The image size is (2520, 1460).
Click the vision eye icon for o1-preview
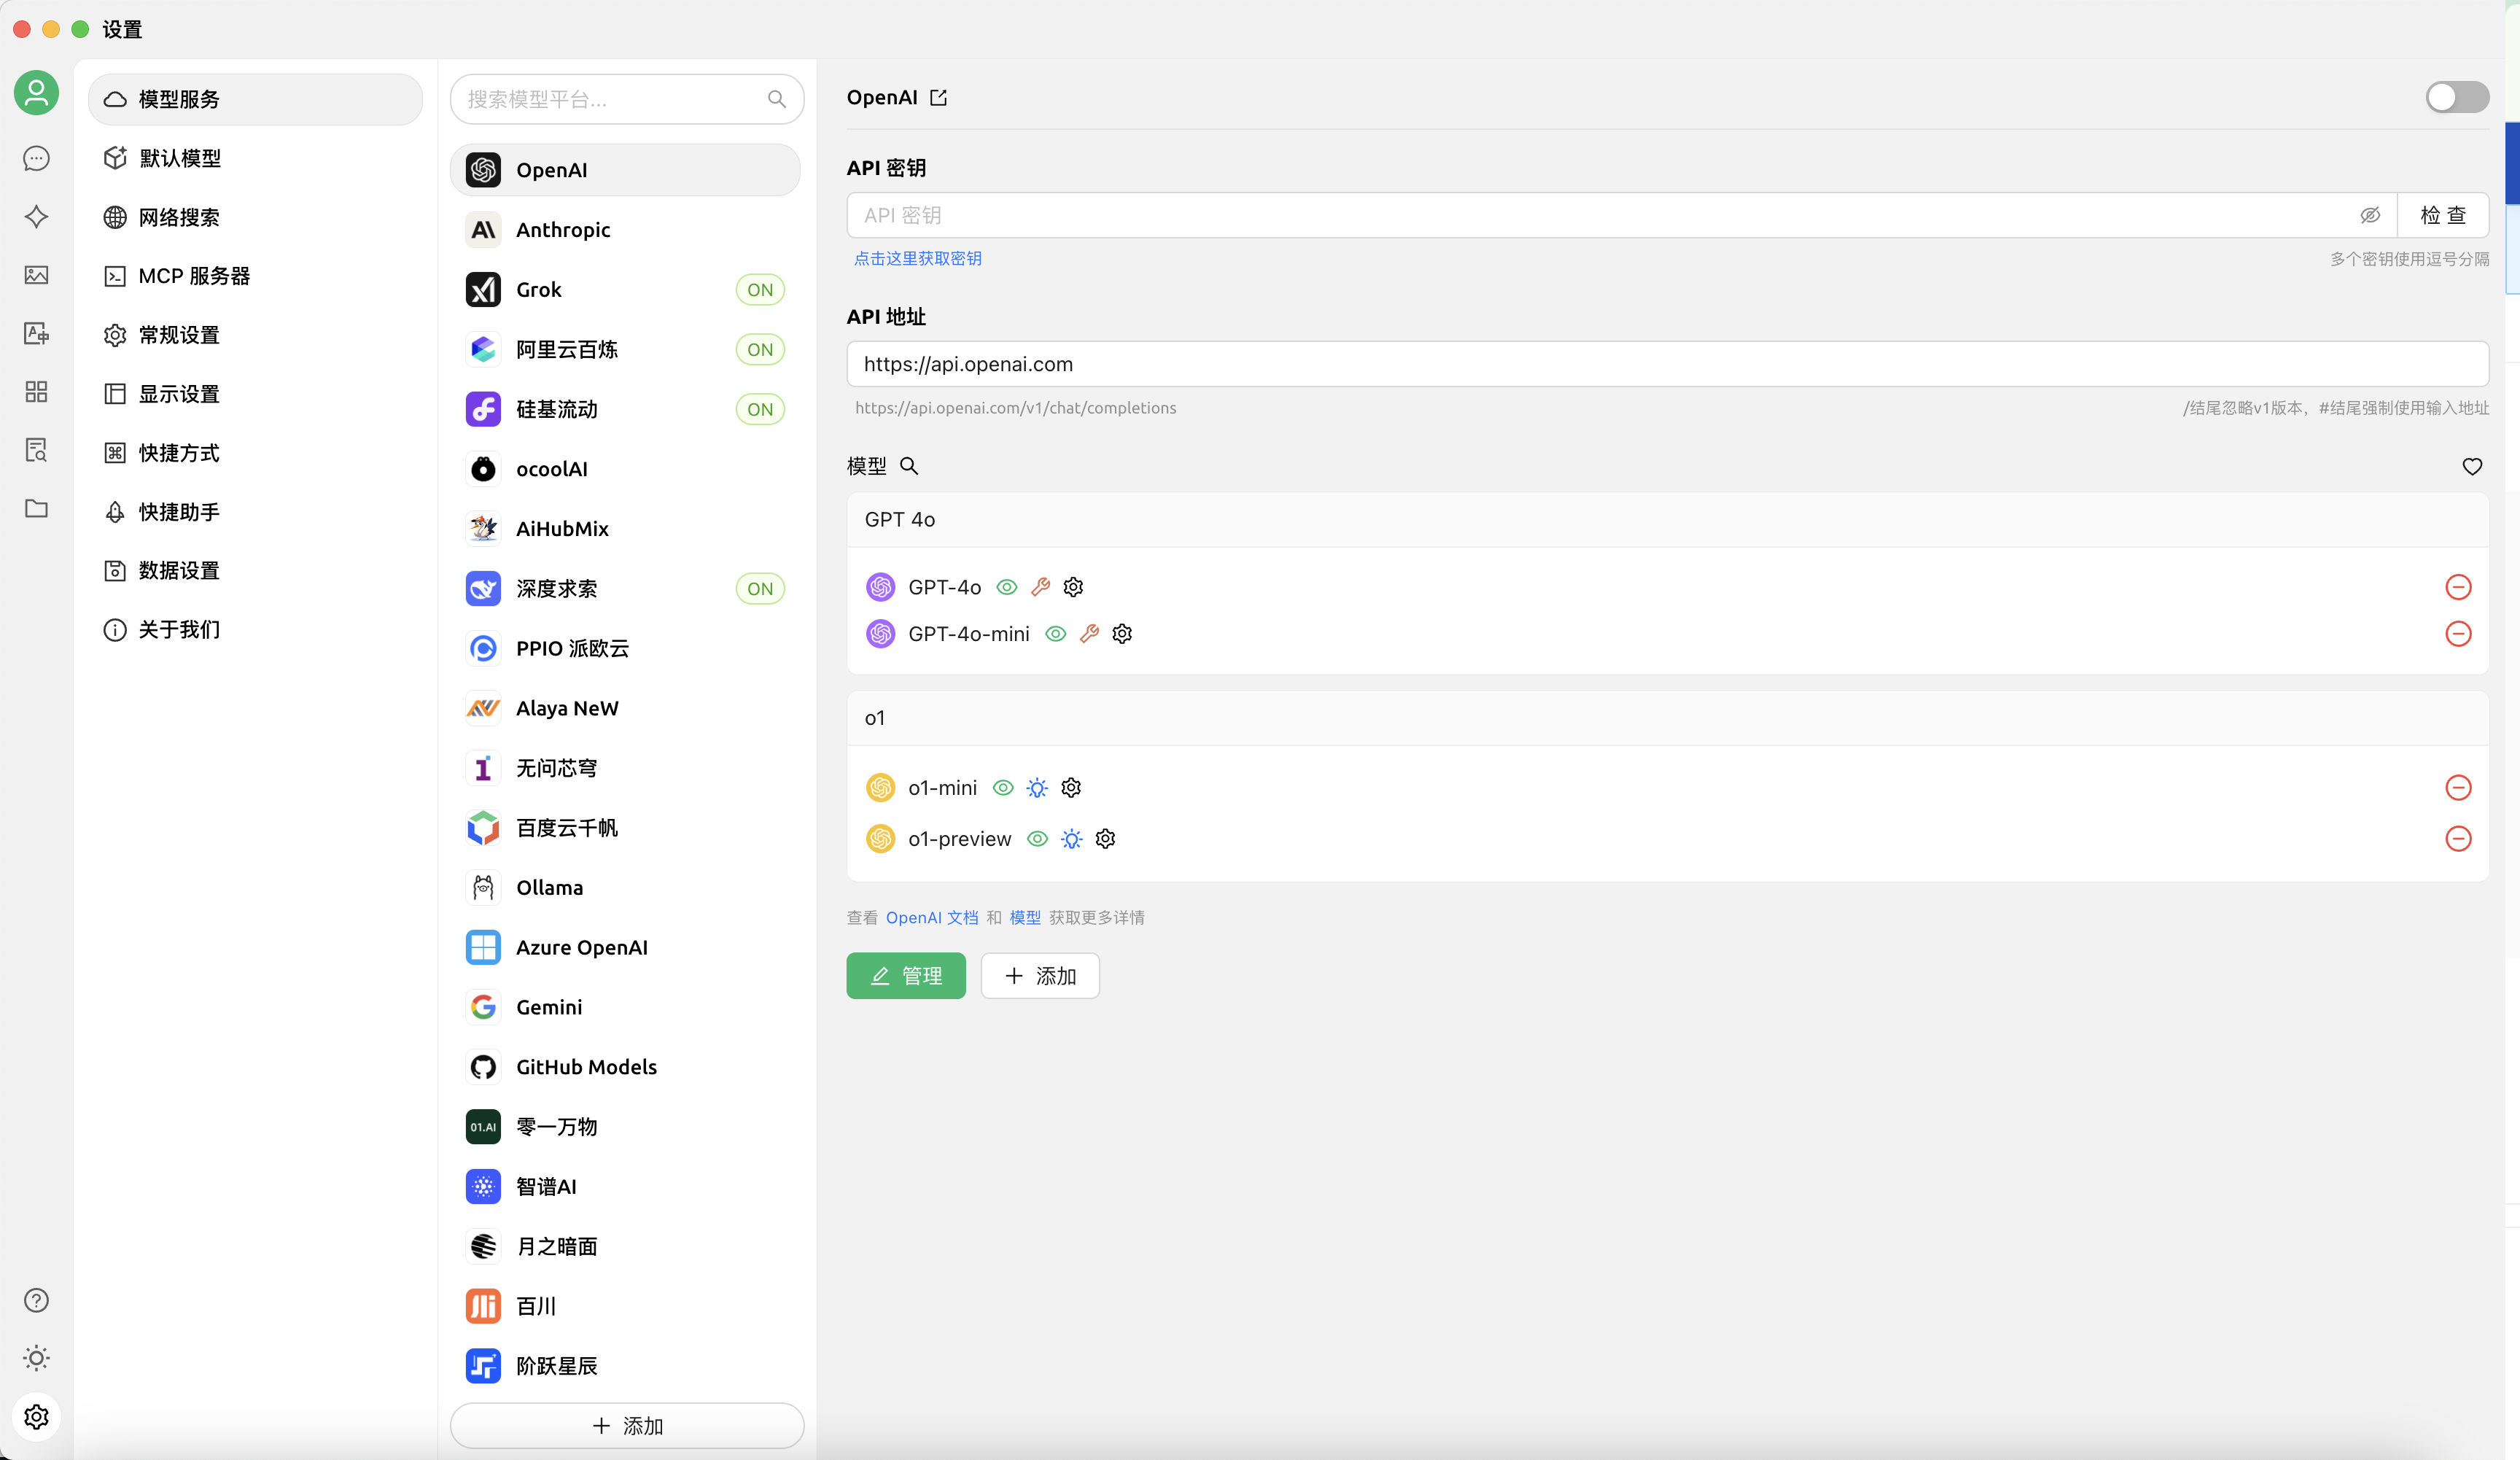[x=1038, y=839]
